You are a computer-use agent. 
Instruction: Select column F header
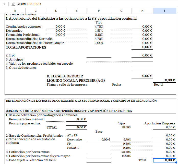(x=99, y=11)
